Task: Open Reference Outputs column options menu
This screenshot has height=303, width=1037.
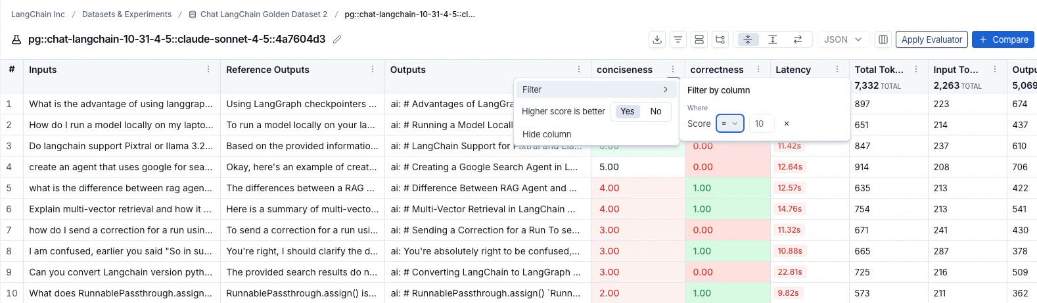Action: pyautogui.click(x=373, y=69)
